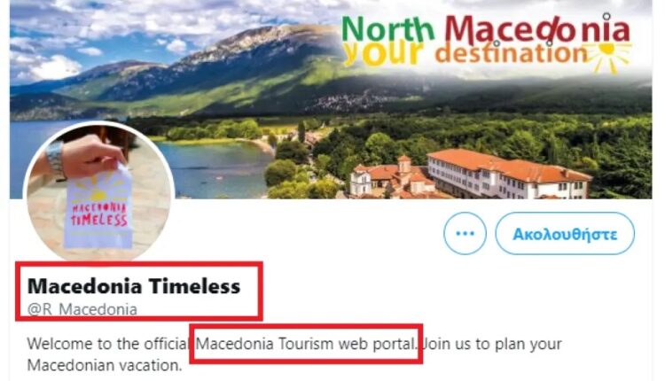Select the "Macedonia Timeless" display name

click(x=134, y=286)
